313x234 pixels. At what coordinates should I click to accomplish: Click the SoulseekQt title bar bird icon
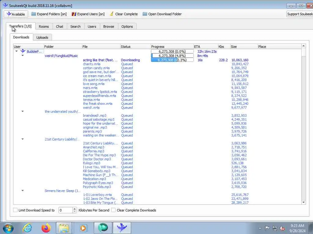click(6, 5)
